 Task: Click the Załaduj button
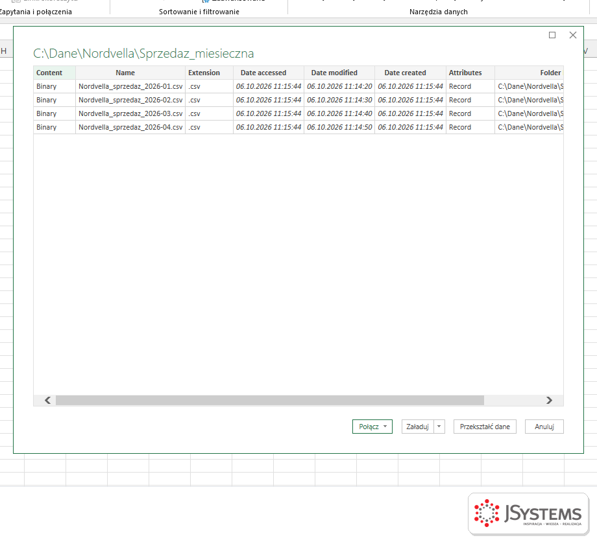[418, 427]
